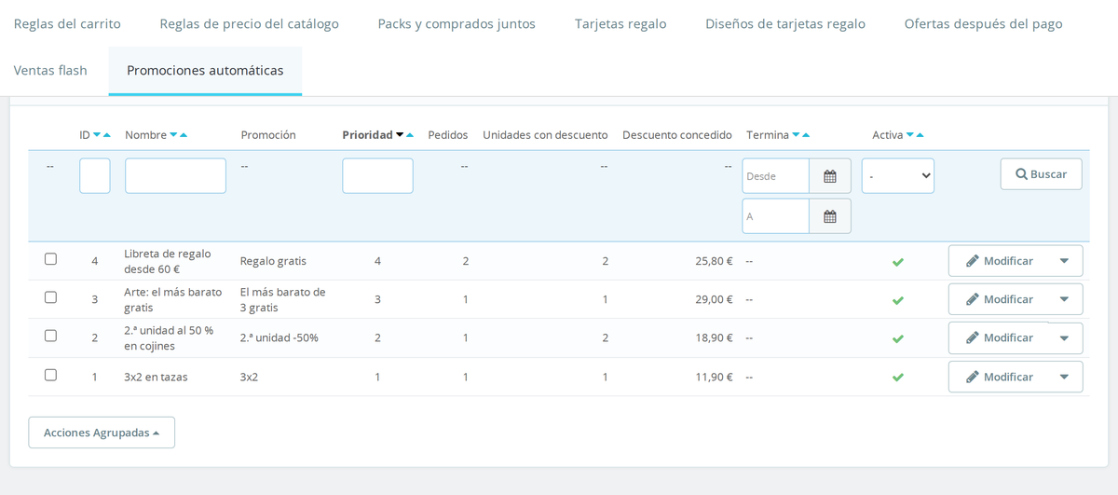
Task: Select checkbox for Arte: el más barato row
Action: (51, 297)
